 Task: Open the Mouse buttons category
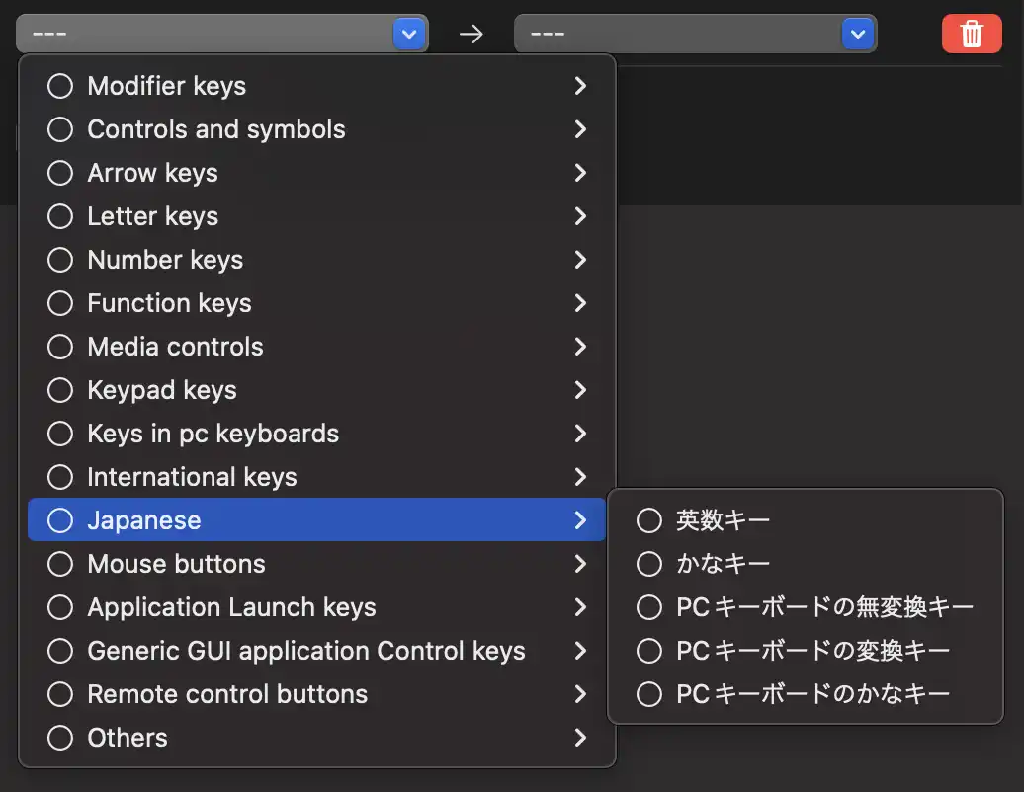pyautogui.click(x=176, y=564)
